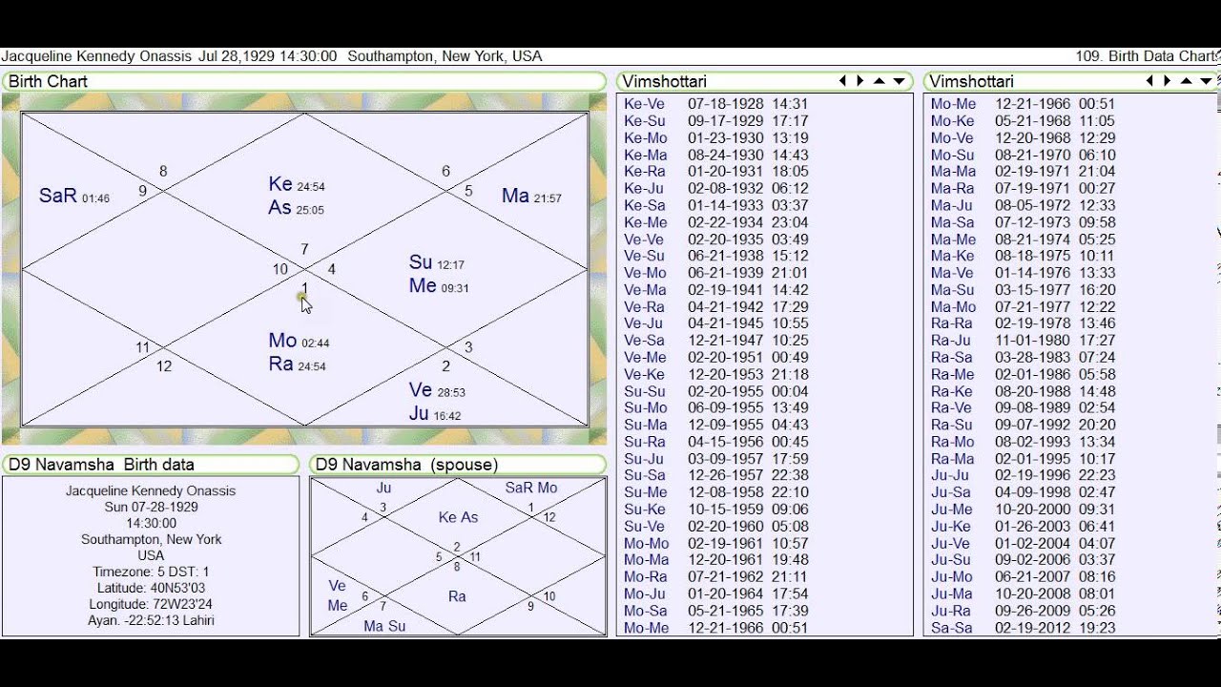Select the Ma-Ma 02-19-1971 dasha row
This screenshot has height=687, width=1221.
coord(1024,172)
